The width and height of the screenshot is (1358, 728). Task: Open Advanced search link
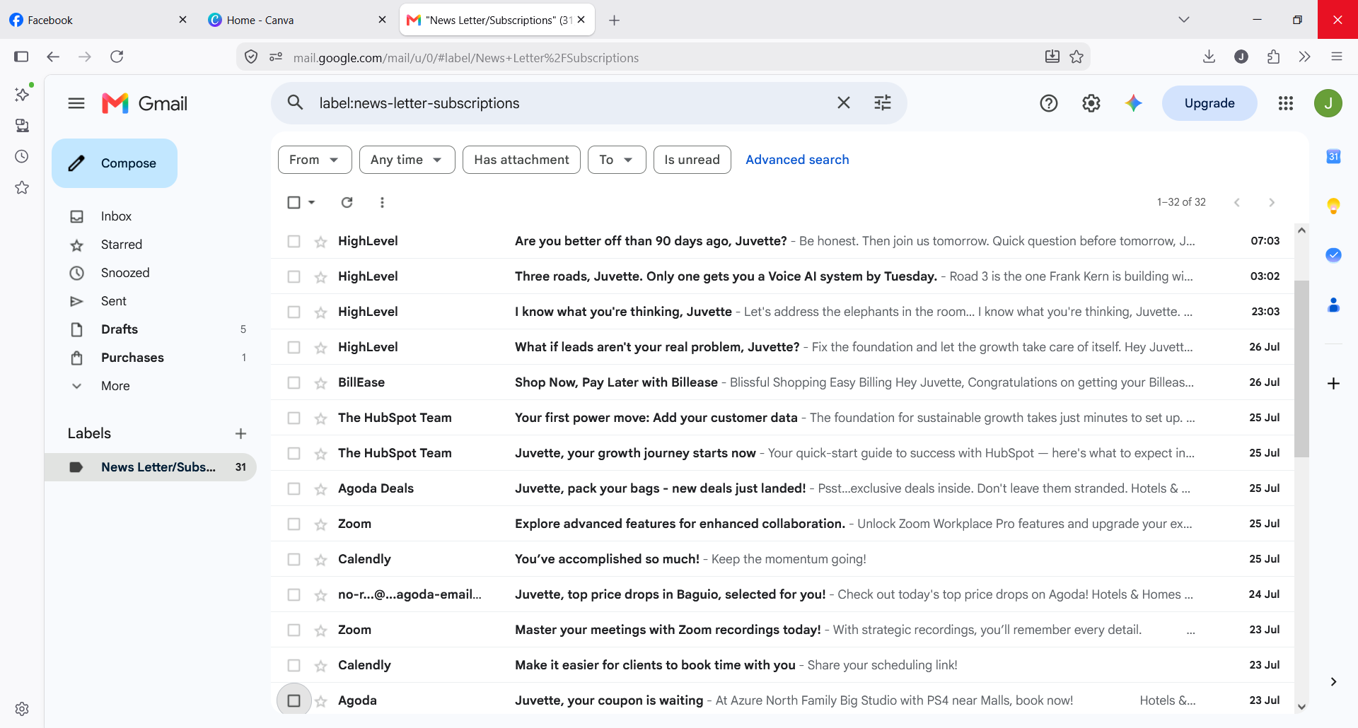[797, 160]
